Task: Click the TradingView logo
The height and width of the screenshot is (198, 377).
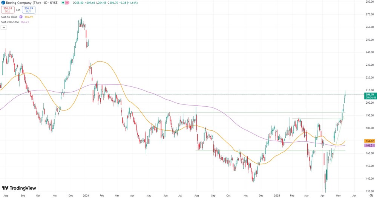Action: [19, 188]
